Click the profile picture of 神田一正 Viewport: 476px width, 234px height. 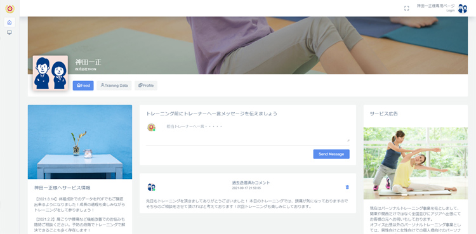click(50, 73)
